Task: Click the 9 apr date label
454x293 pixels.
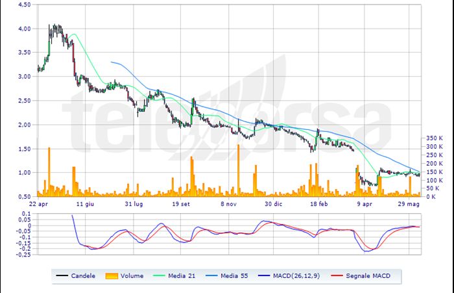Action: coord(364,204)
